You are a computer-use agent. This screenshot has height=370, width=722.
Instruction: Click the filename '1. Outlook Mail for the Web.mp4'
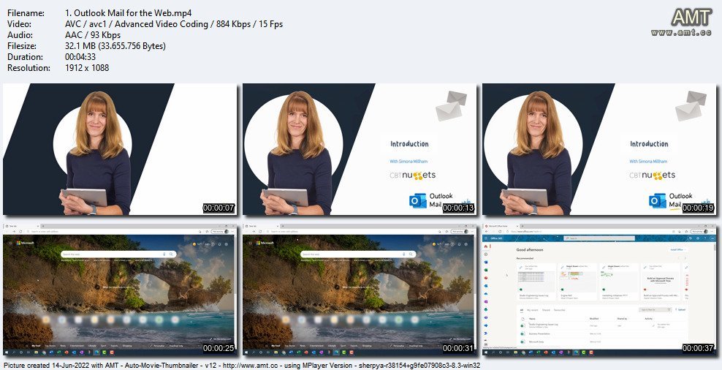tap(129, 13)
